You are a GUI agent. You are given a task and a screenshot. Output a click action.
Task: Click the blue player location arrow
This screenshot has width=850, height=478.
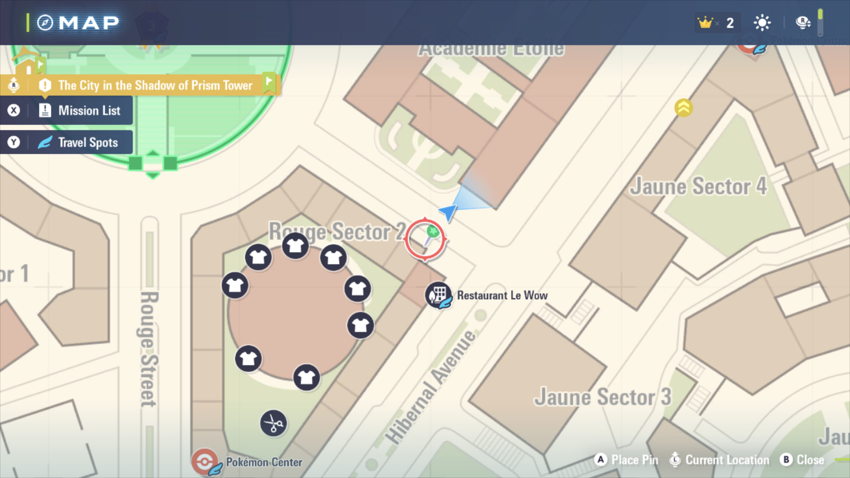coord(448,212)
